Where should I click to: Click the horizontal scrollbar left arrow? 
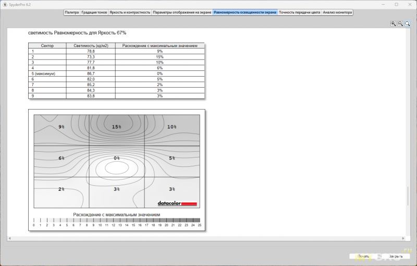(10, 238)
